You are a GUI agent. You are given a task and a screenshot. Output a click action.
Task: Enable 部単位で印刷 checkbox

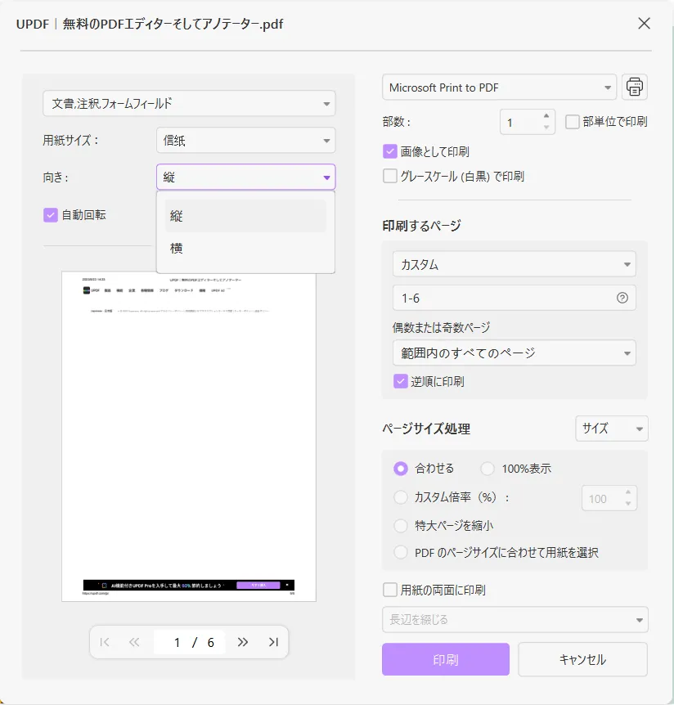572,122
